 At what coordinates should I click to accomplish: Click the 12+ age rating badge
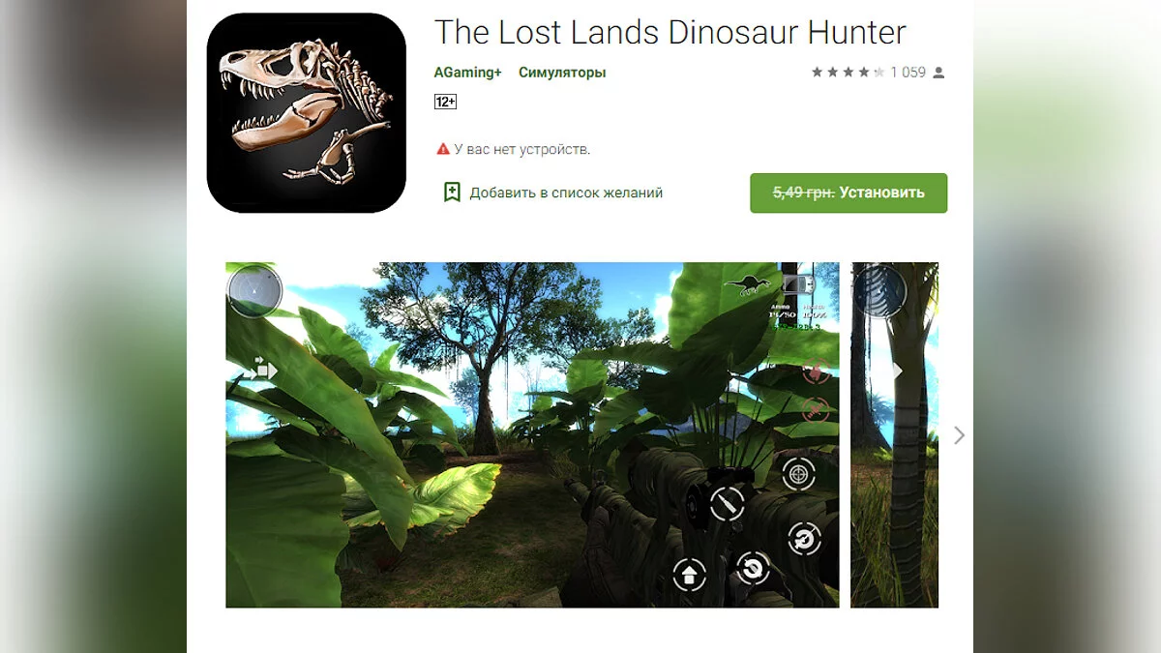click(x=445, y=102)
